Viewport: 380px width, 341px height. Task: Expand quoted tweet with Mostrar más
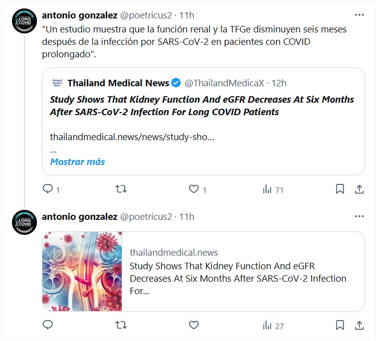77,162
